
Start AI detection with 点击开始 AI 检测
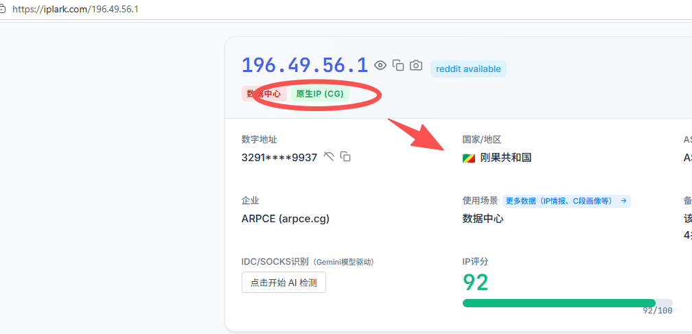pyautogui.click(x=284, y=283)
